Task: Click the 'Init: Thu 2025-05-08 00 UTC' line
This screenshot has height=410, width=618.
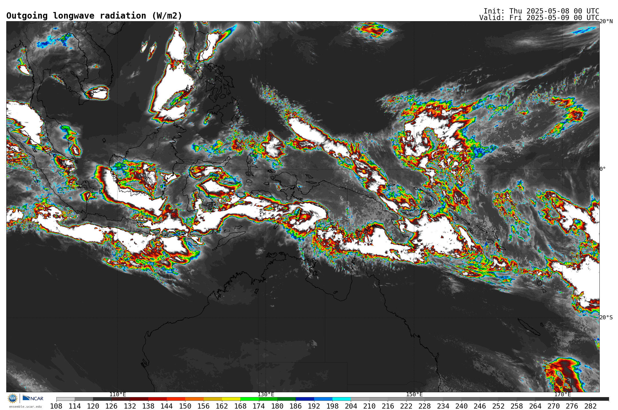Action: pos(541,11)
